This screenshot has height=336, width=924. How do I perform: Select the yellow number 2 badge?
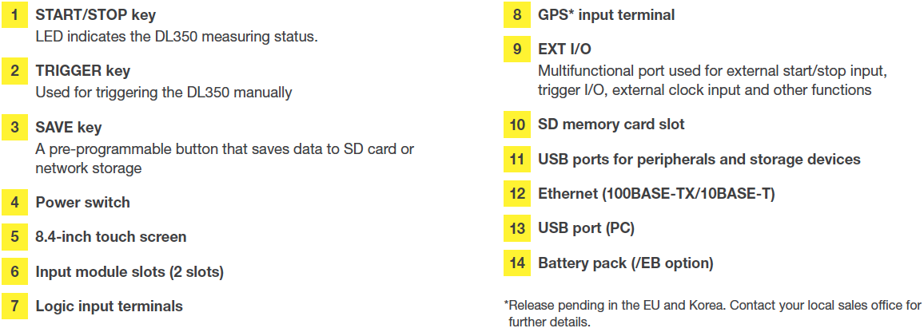click(14, 71)
